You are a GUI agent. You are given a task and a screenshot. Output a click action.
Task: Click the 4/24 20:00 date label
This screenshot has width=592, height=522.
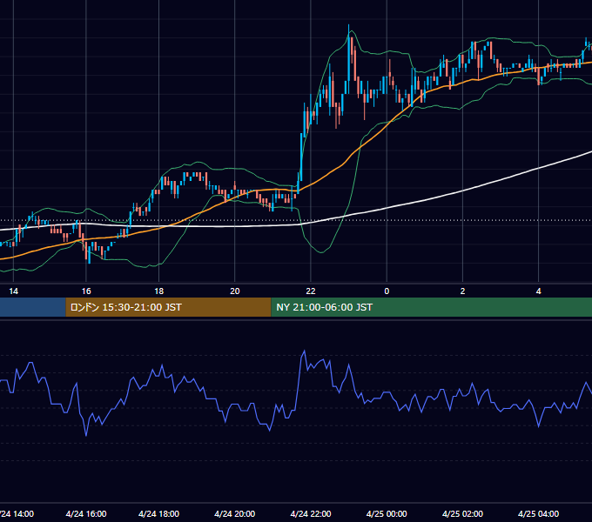click(235, 513)
